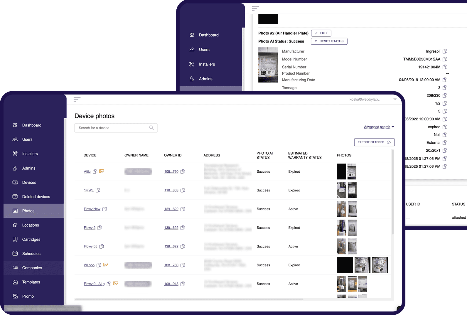
Task: Click copy icon next to Flowy 55
Action: click(102, 246)
